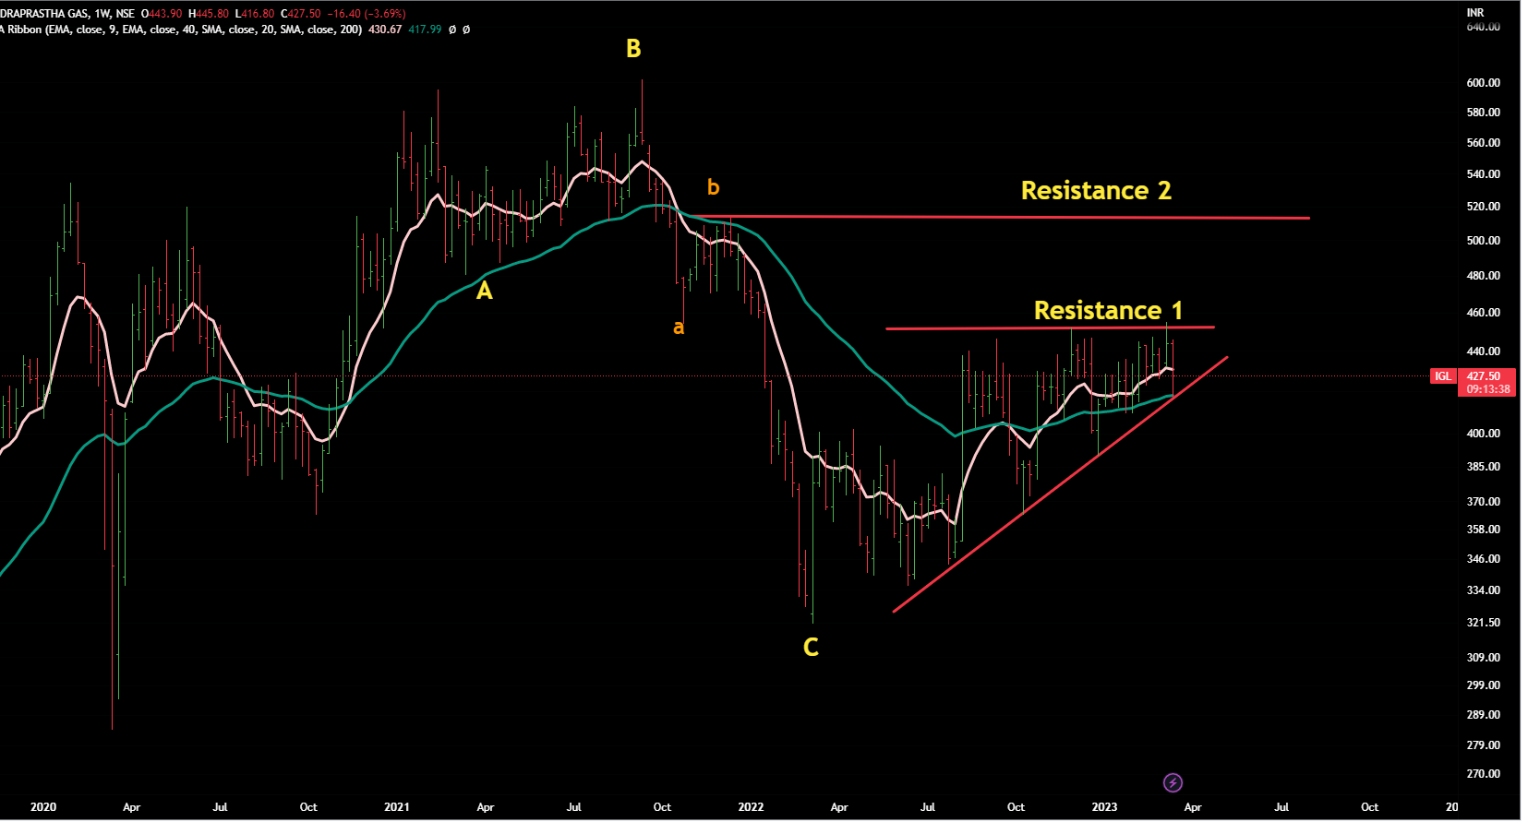Click 2023 on the time axis
Viewport: 1528px width, 822px height.
[x=1104, y=807]
